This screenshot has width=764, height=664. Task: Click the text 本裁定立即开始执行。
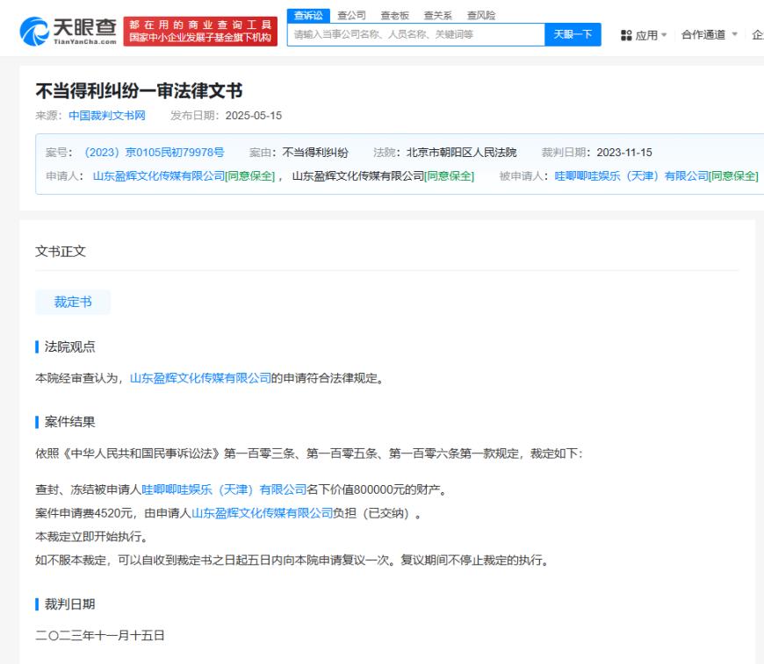pyautogui.click(x=91, y=537)
